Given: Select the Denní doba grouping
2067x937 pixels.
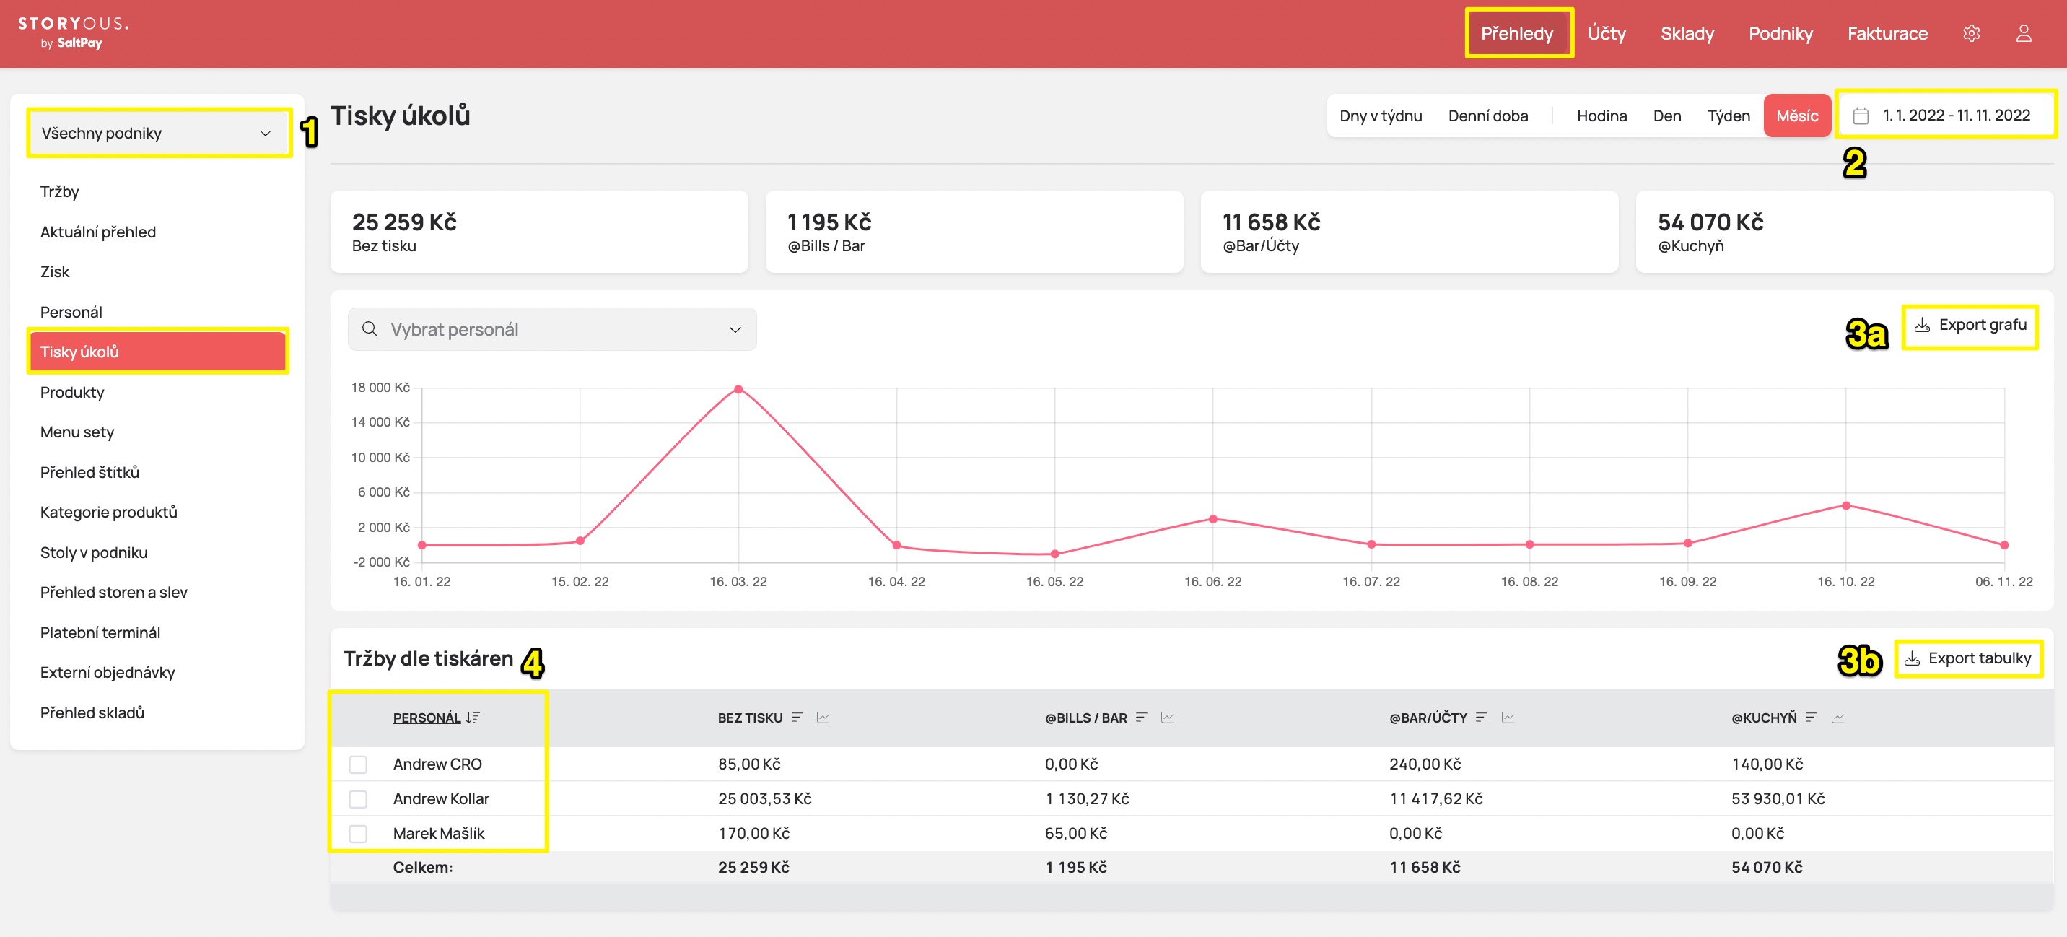Looking at the screenshot, I should tap(1487, 116).
